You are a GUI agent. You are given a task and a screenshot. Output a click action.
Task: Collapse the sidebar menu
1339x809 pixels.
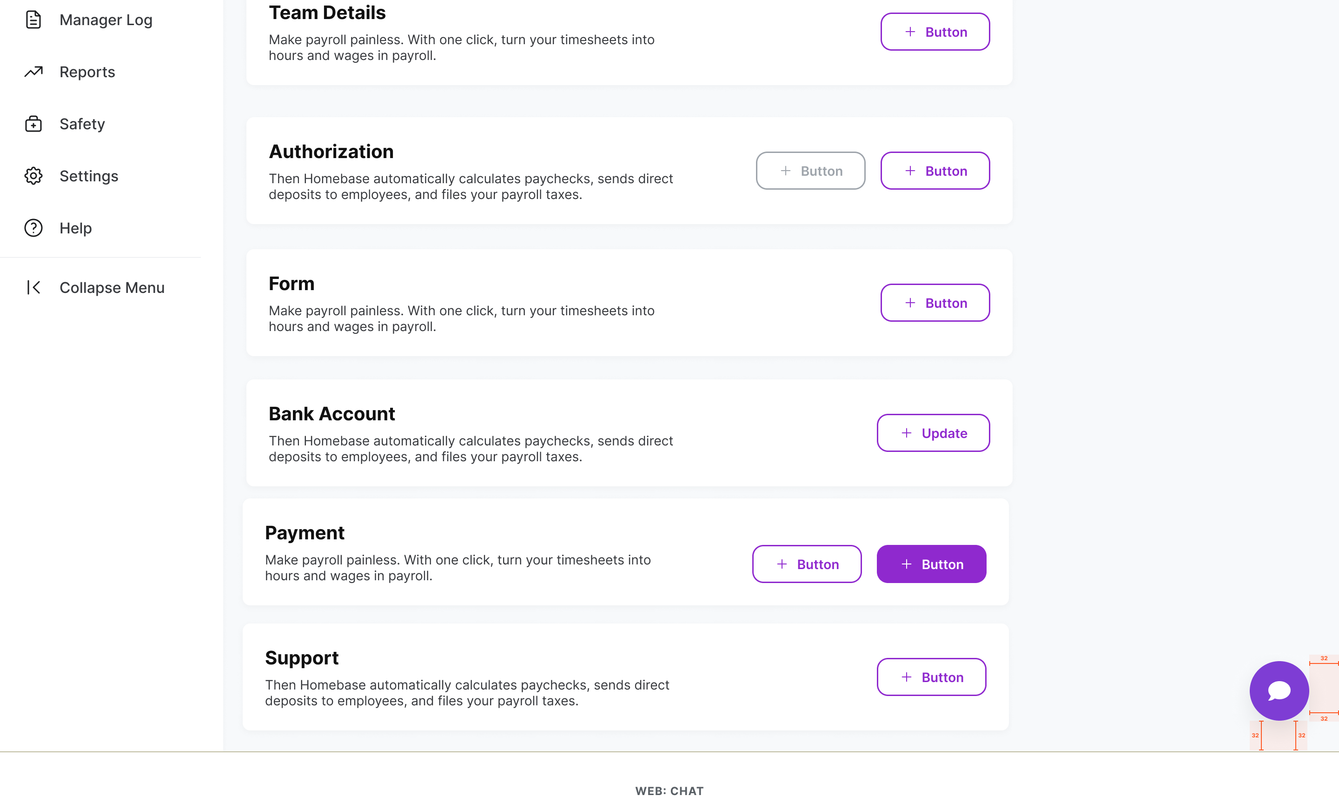112,288
